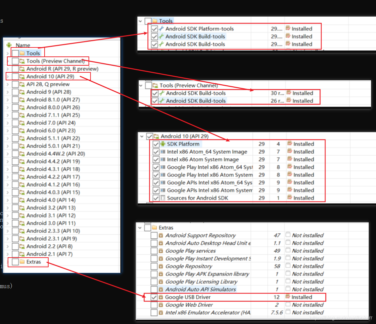Click Intel x86 Atom_64 System Image icon
376x324 pixels.
pyautogui.click(x=163, y=151)
